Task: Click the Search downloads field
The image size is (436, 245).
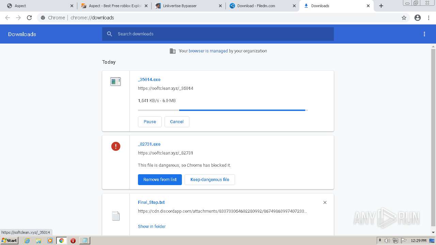Action: tap(218, 34)
